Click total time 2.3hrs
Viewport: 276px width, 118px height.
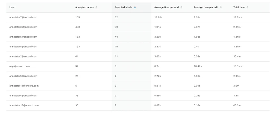pos(237,27)
